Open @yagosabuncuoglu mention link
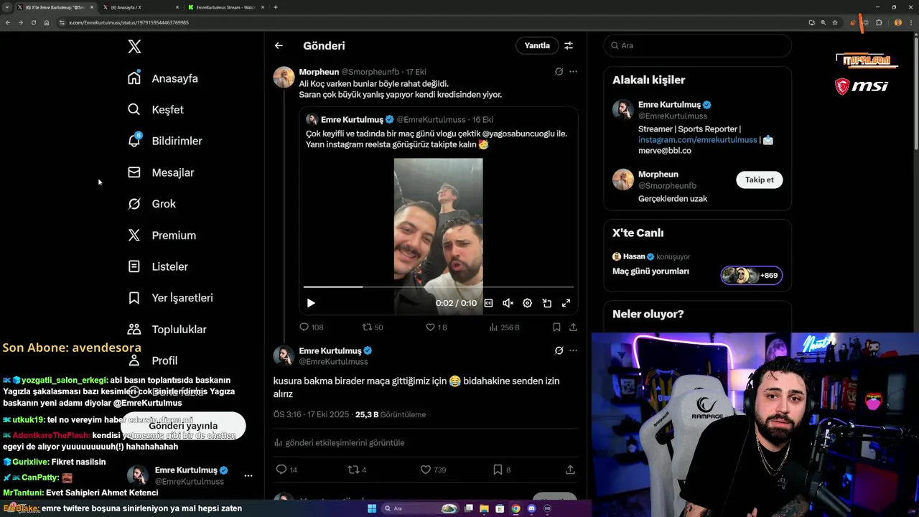 tap(518, 134)
